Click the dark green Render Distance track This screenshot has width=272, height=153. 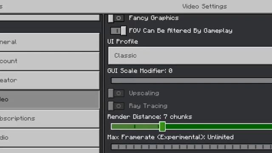[x=218, y=127]
